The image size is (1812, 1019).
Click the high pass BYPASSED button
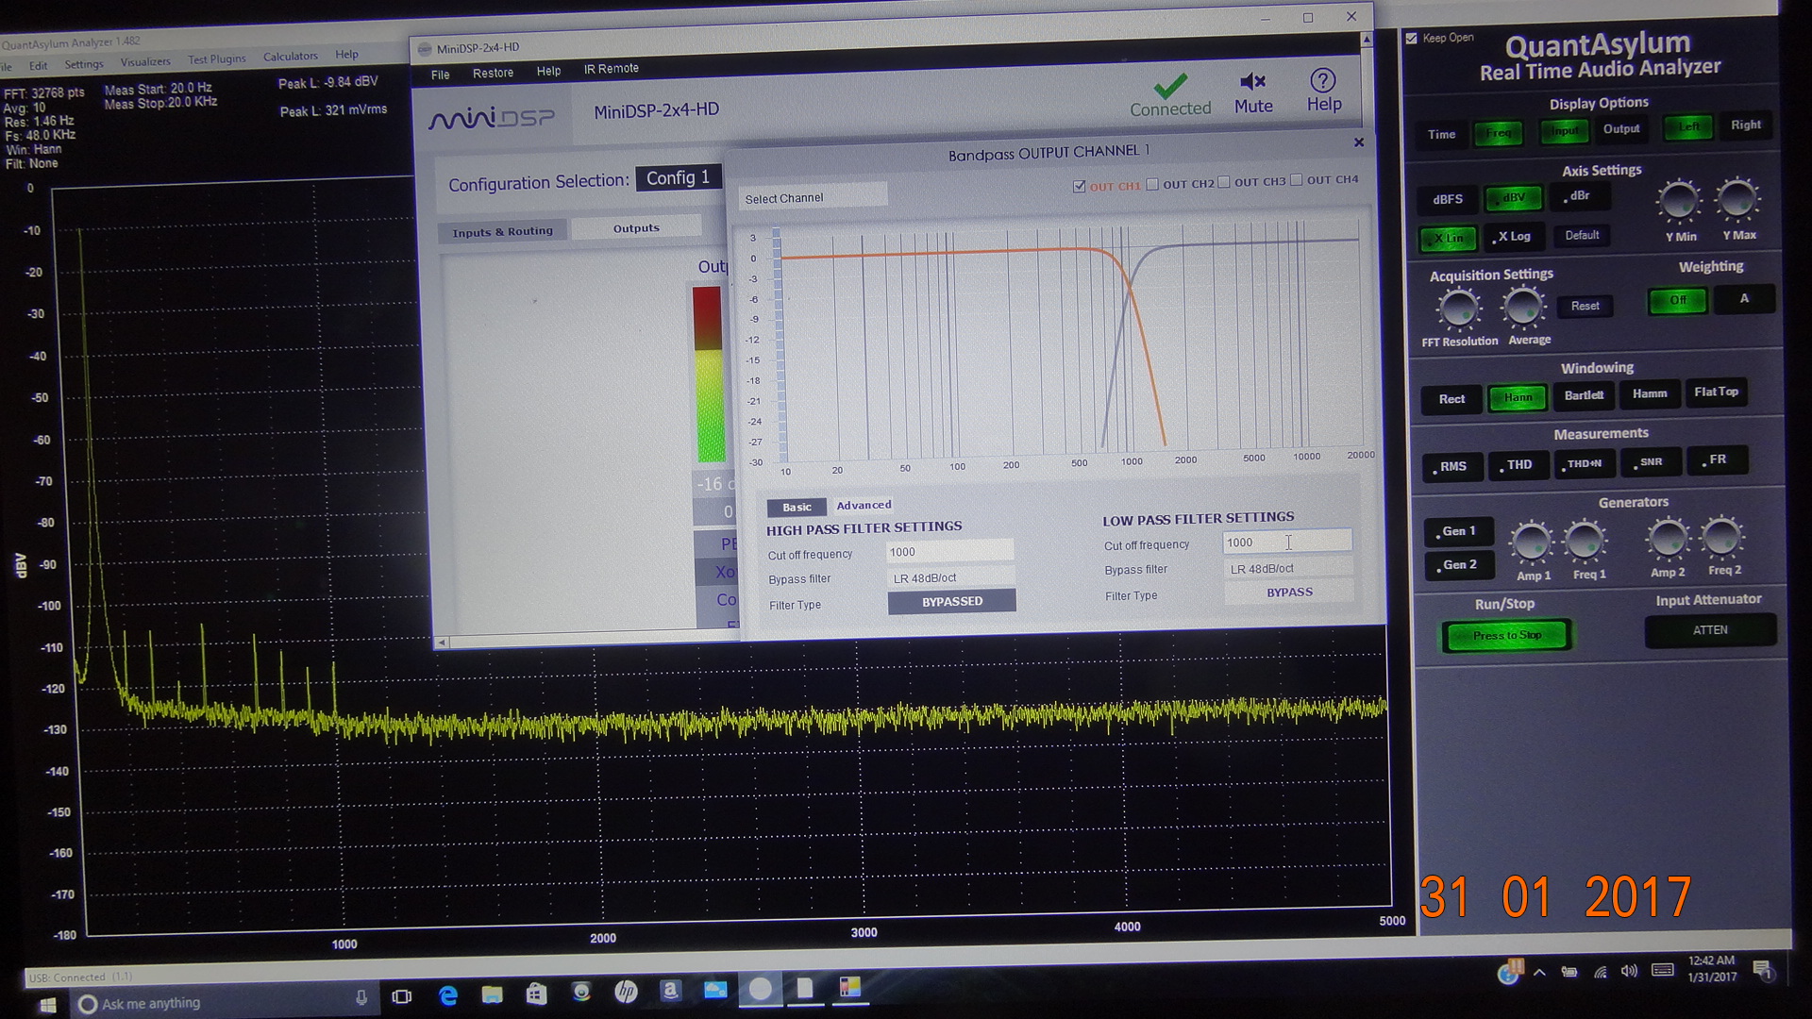951,601
